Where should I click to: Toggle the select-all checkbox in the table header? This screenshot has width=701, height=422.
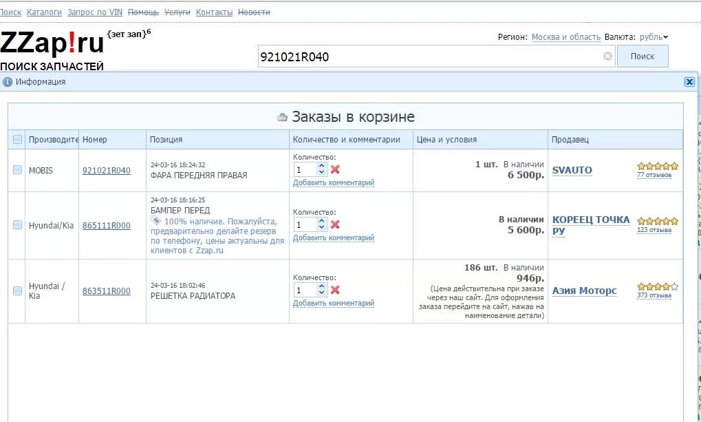tap(17, 139)
